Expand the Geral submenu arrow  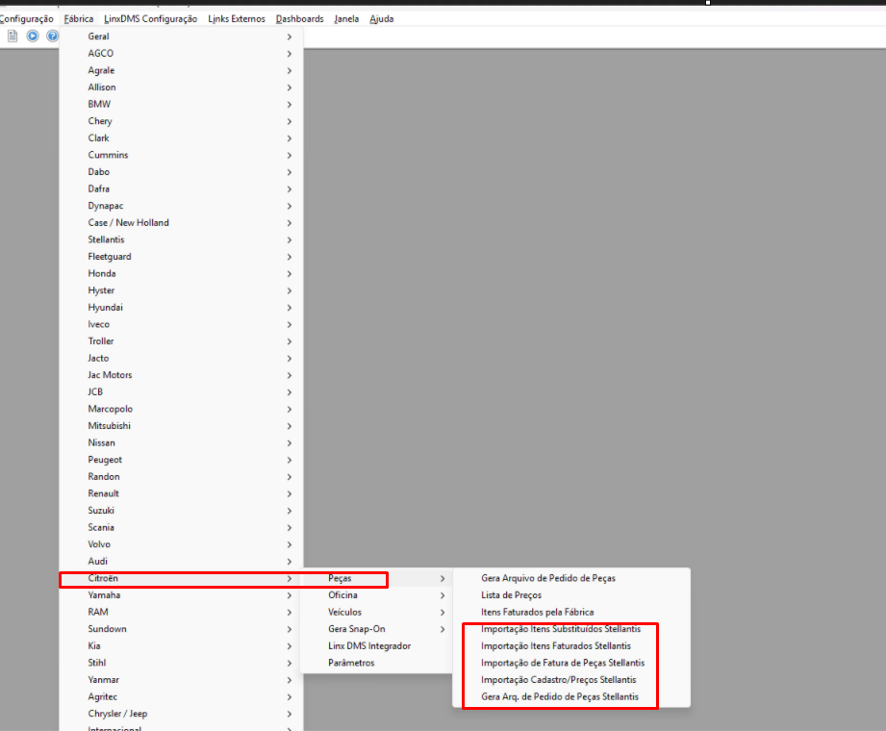pos(290,37)
